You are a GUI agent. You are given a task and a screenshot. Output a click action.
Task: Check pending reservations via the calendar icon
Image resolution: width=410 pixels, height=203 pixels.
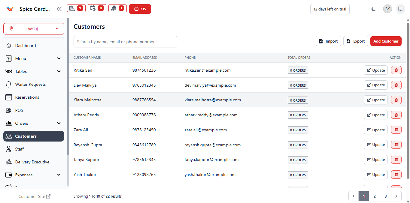(x=97, y=8)
